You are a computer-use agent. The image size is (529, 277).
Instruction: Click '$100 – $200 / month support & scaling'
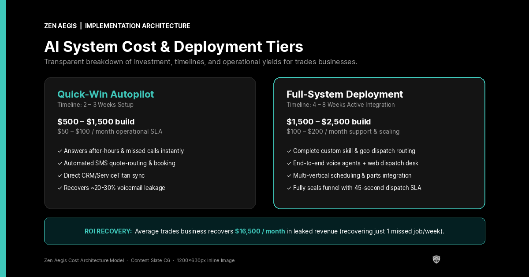[x=343, y=131]
